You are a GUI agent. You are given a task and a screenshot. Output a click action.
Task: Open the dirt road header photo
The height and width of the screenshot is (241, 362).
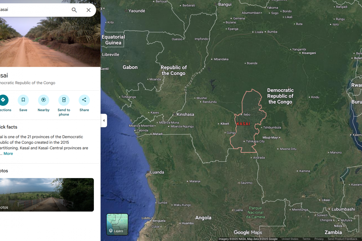pyautogui.click(x=50, y=42)
